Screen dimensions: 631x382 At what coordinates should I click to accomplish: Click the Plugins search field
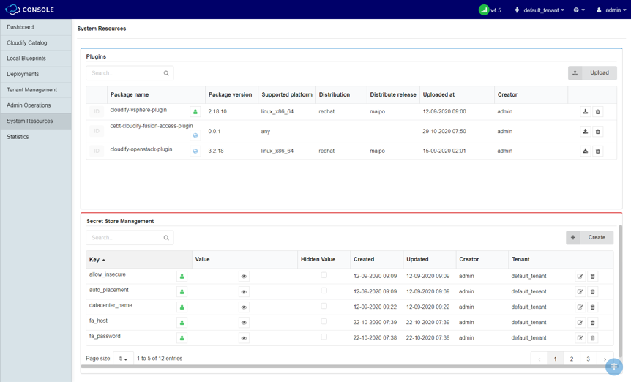coord(124,73)
